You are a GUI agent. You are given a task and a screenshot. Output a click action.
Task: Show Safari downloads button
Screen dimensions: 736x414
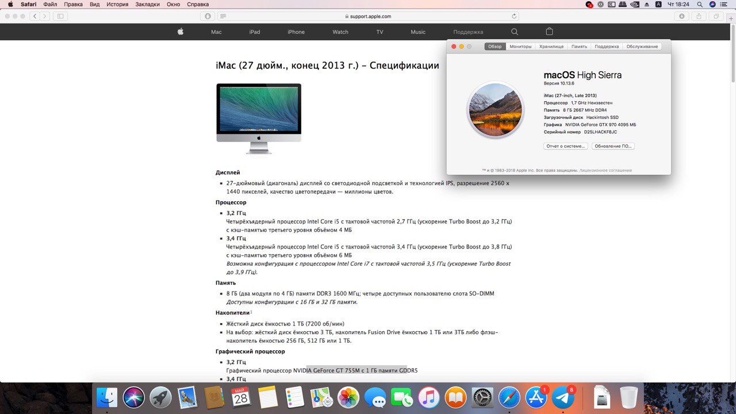pos(682,16)
